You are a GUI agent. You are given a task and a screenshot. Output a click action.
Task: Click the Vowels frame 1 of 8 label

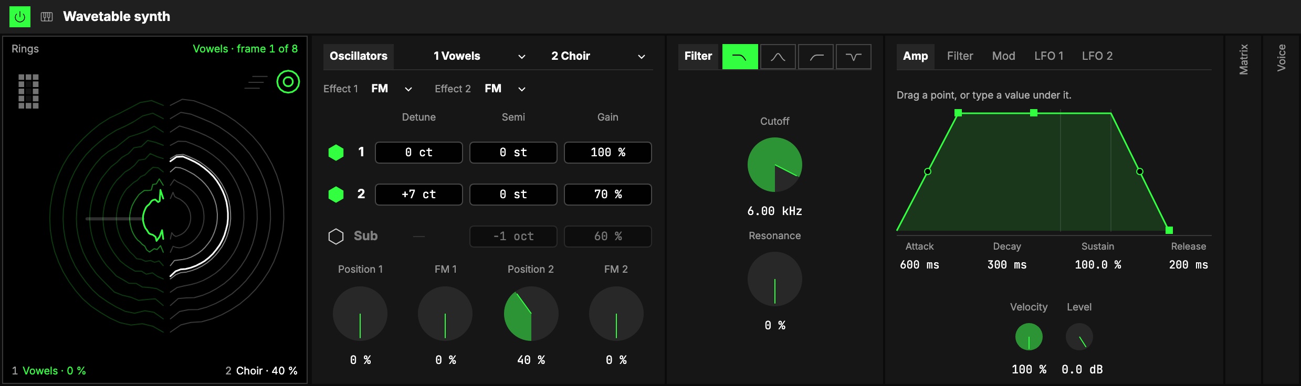[x=245, y=49]
